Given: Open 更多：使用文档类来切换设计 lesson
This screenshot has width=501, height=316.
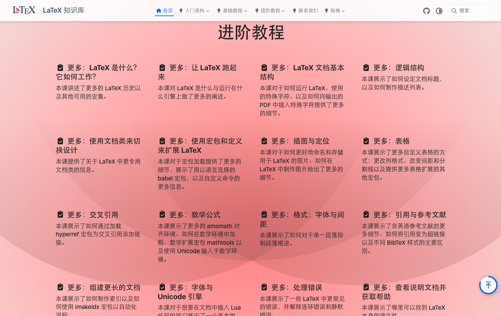Looking at the screenshot, I should (x=98, y=145).
